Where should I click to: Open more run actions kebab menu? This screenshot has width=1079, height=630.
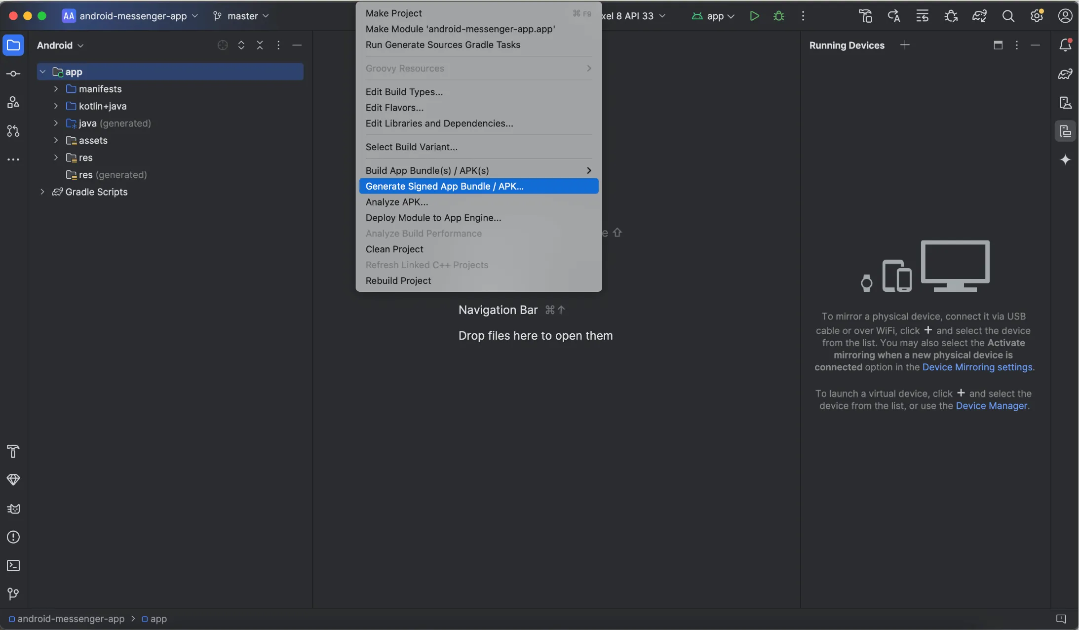(803, 16)
